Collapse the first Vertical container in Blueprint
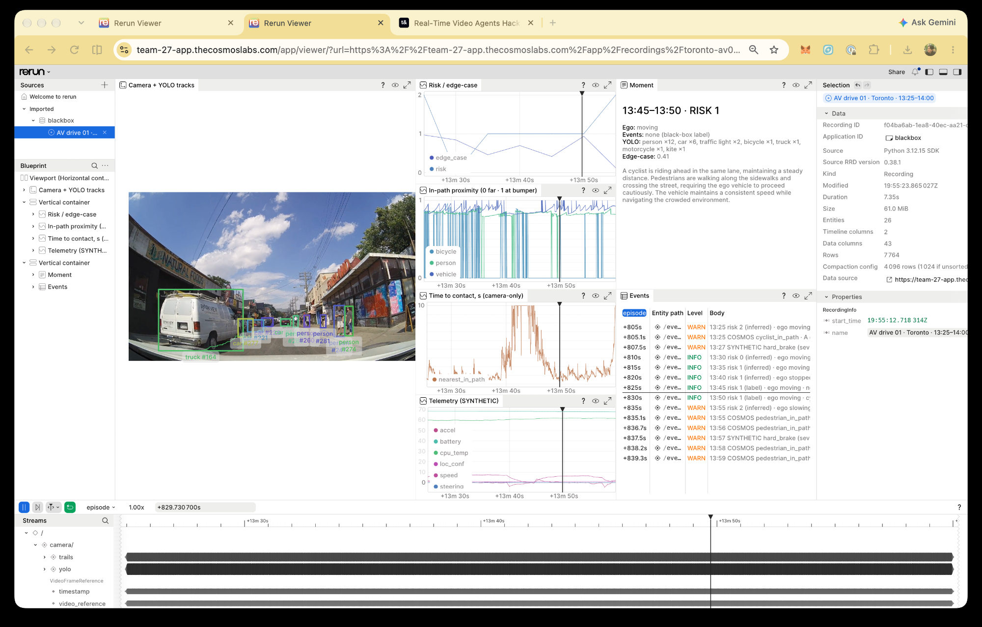Viewport: 982px width, 627px height. (x=24, y=202)
